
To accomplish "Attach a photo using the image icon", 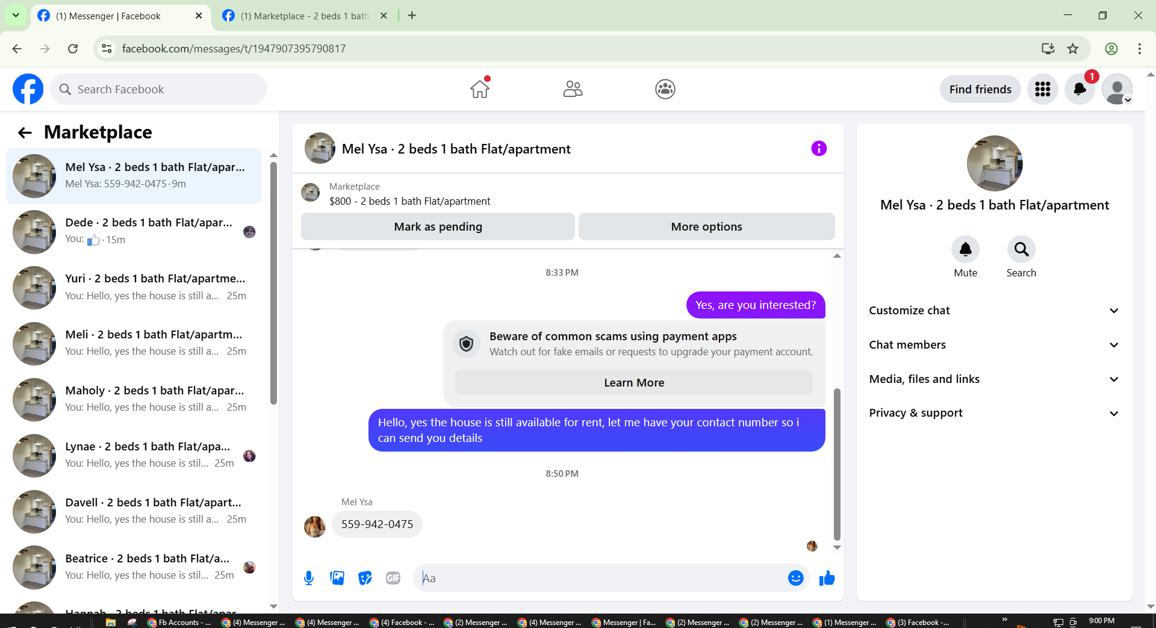I will coord(337,578).
